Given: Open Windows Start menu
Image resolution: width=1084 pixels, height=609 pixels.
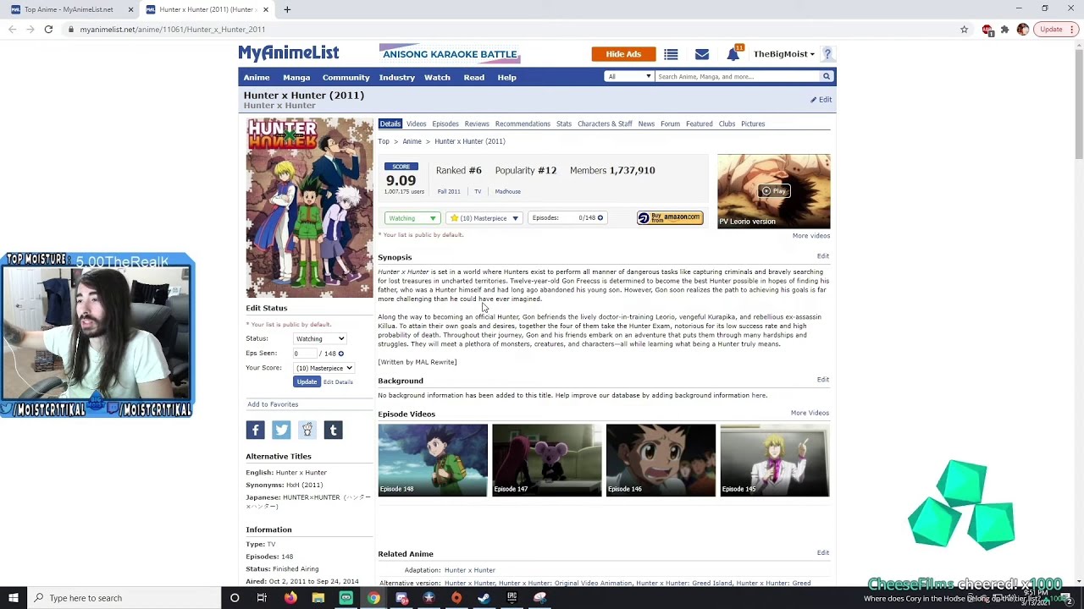Looking at the screenshot, I should [x=14, y=598].
